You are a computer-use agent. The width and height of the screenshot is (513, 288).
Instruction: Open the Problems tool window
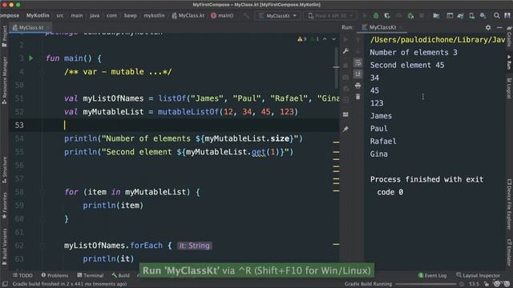point(55,275)
